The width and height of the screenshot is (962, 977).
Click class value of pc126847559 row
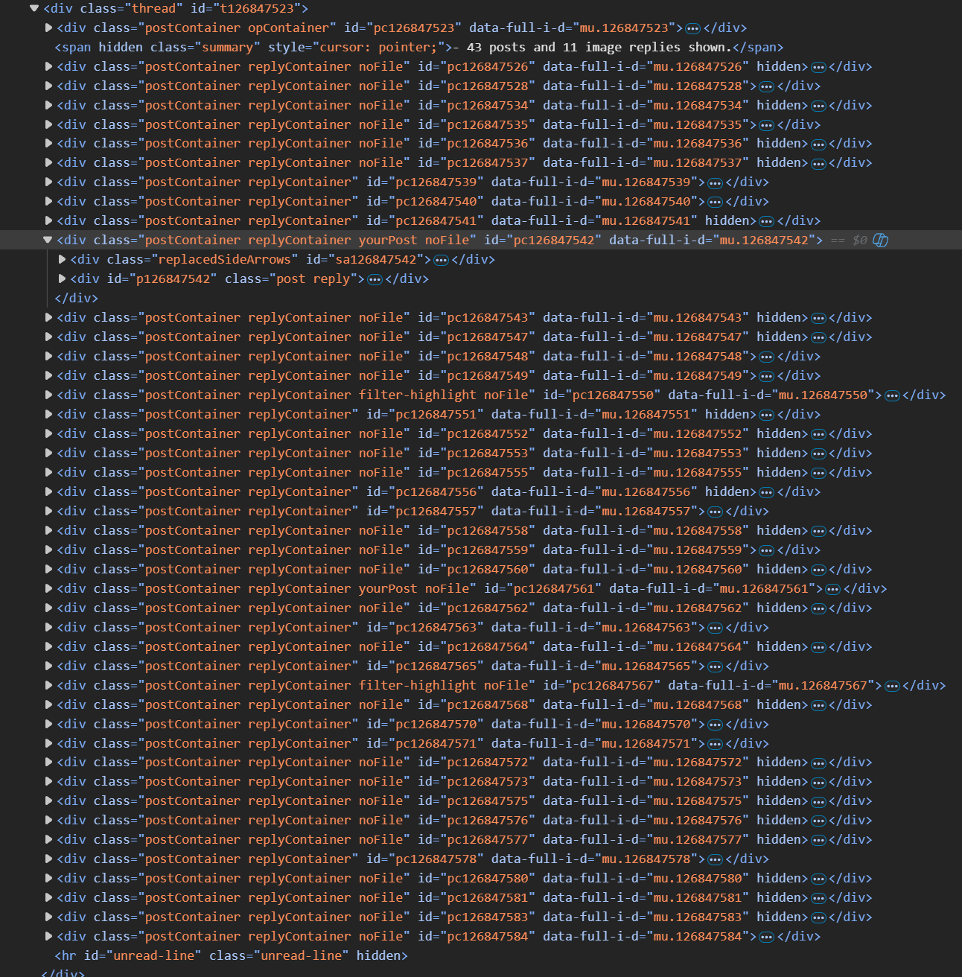[x=273, y=550]
